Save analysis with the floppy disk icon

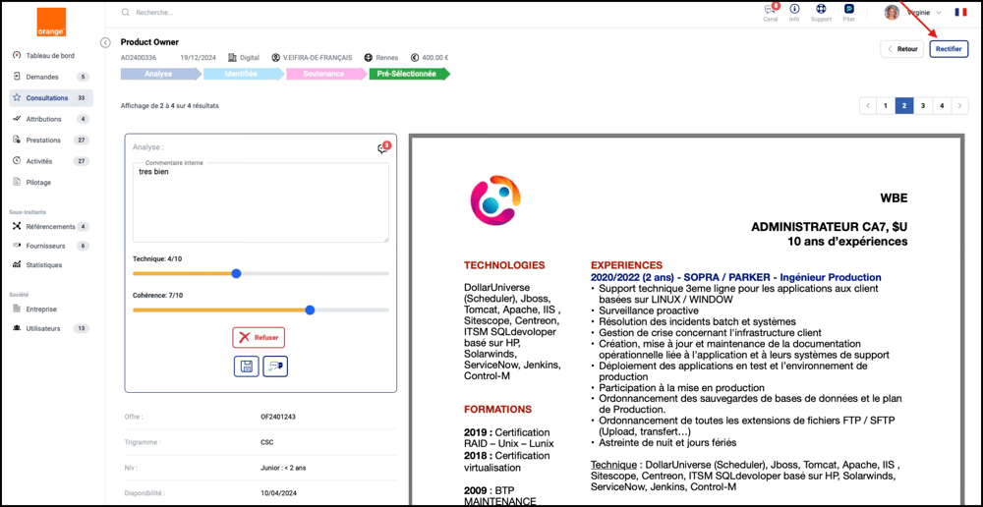pos(247,366)
